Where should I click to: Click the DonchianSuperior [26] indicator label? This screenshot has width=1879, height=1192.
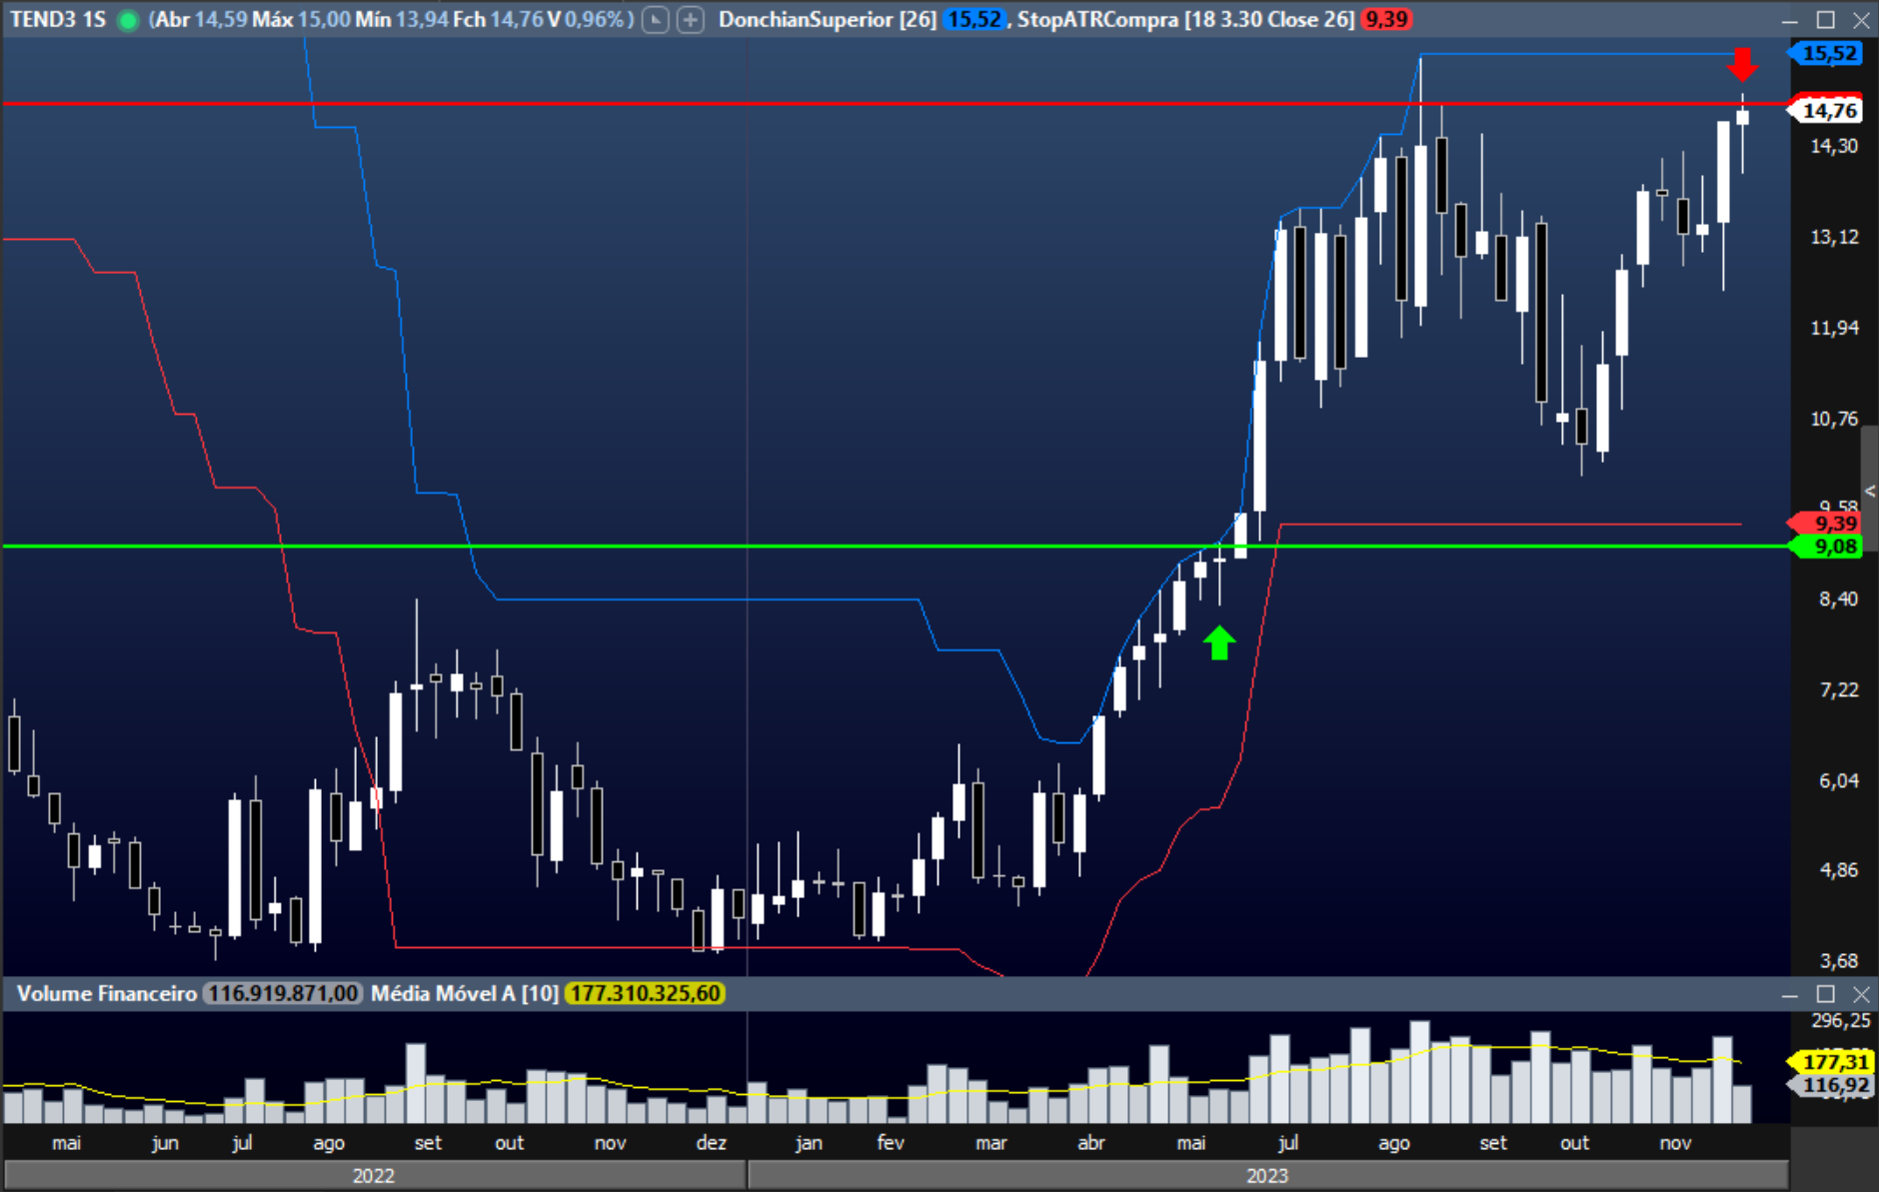pos(827,20)
